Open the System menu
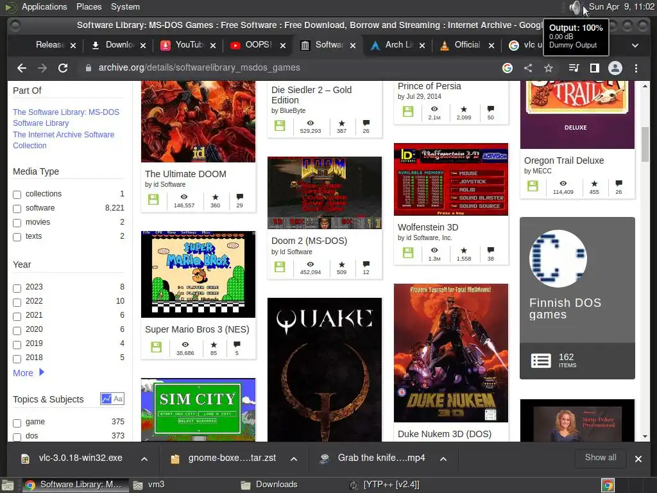This screenshot has height=493, width=657. (125, 6)
